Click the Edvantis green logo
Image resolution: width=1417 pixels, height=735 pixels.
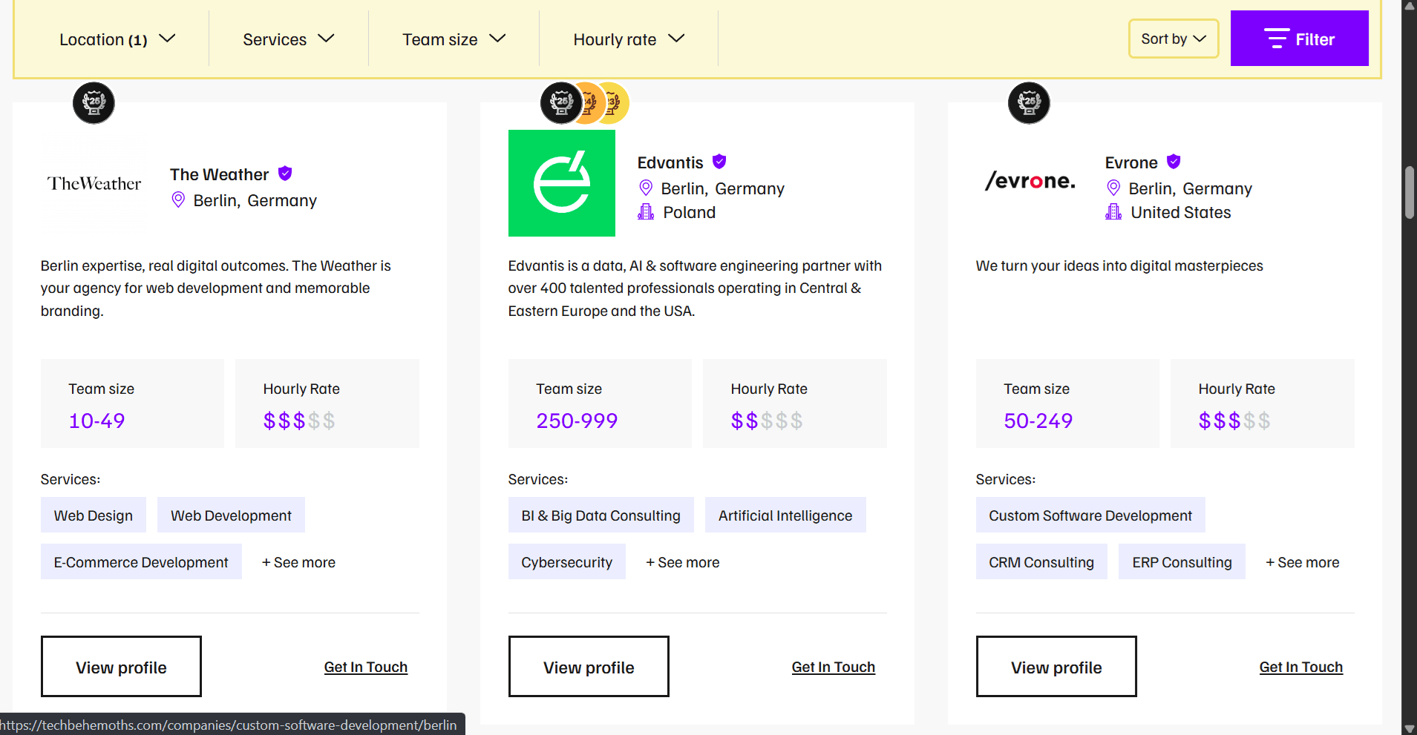pyautogui.click(x=562, y=183)
